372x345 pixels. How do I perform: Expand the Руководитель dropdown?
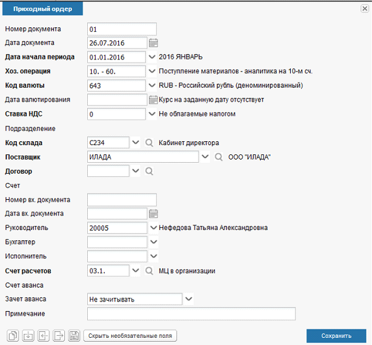153,228
